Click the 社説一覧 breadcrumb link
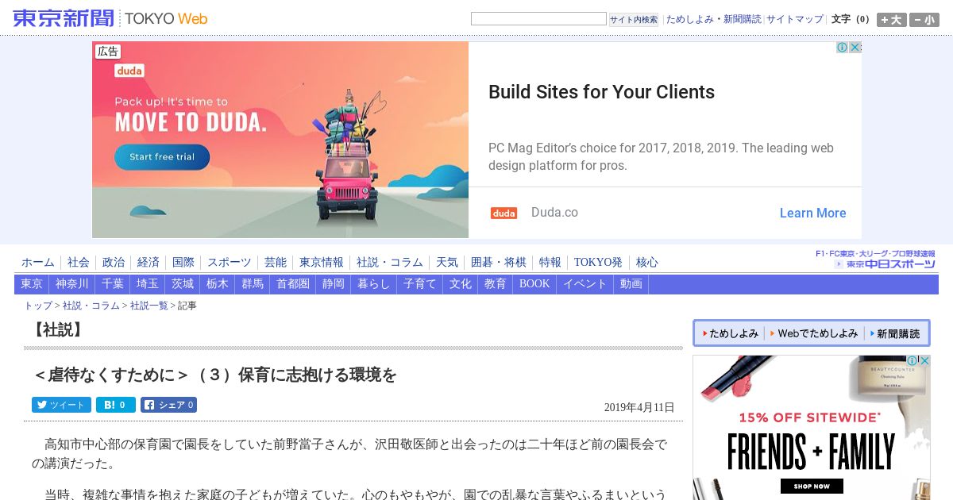 point(149,306)
